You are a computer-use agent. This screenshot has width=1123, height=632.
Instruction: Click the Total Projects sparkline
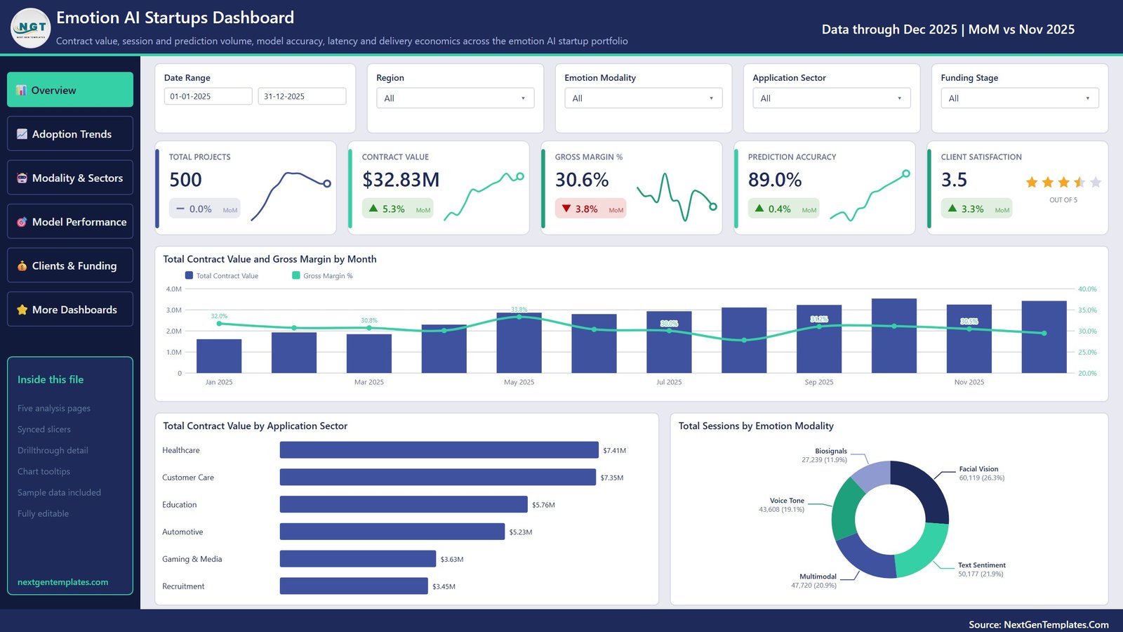click(291, 196)
